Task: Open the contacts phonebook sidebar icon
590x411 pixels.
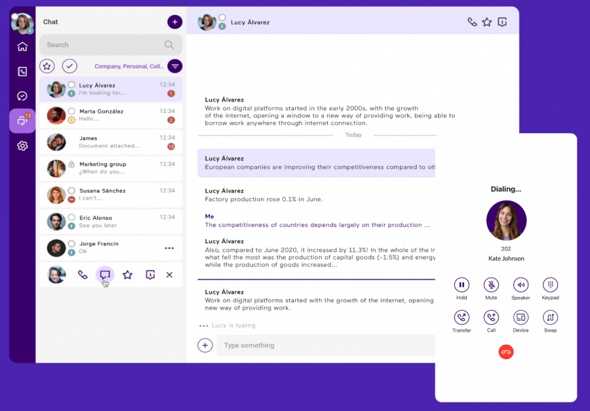Action: tap(22, 71)
